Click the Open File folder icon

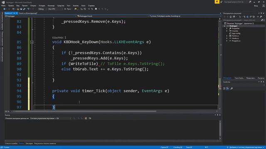coord(18,9)
